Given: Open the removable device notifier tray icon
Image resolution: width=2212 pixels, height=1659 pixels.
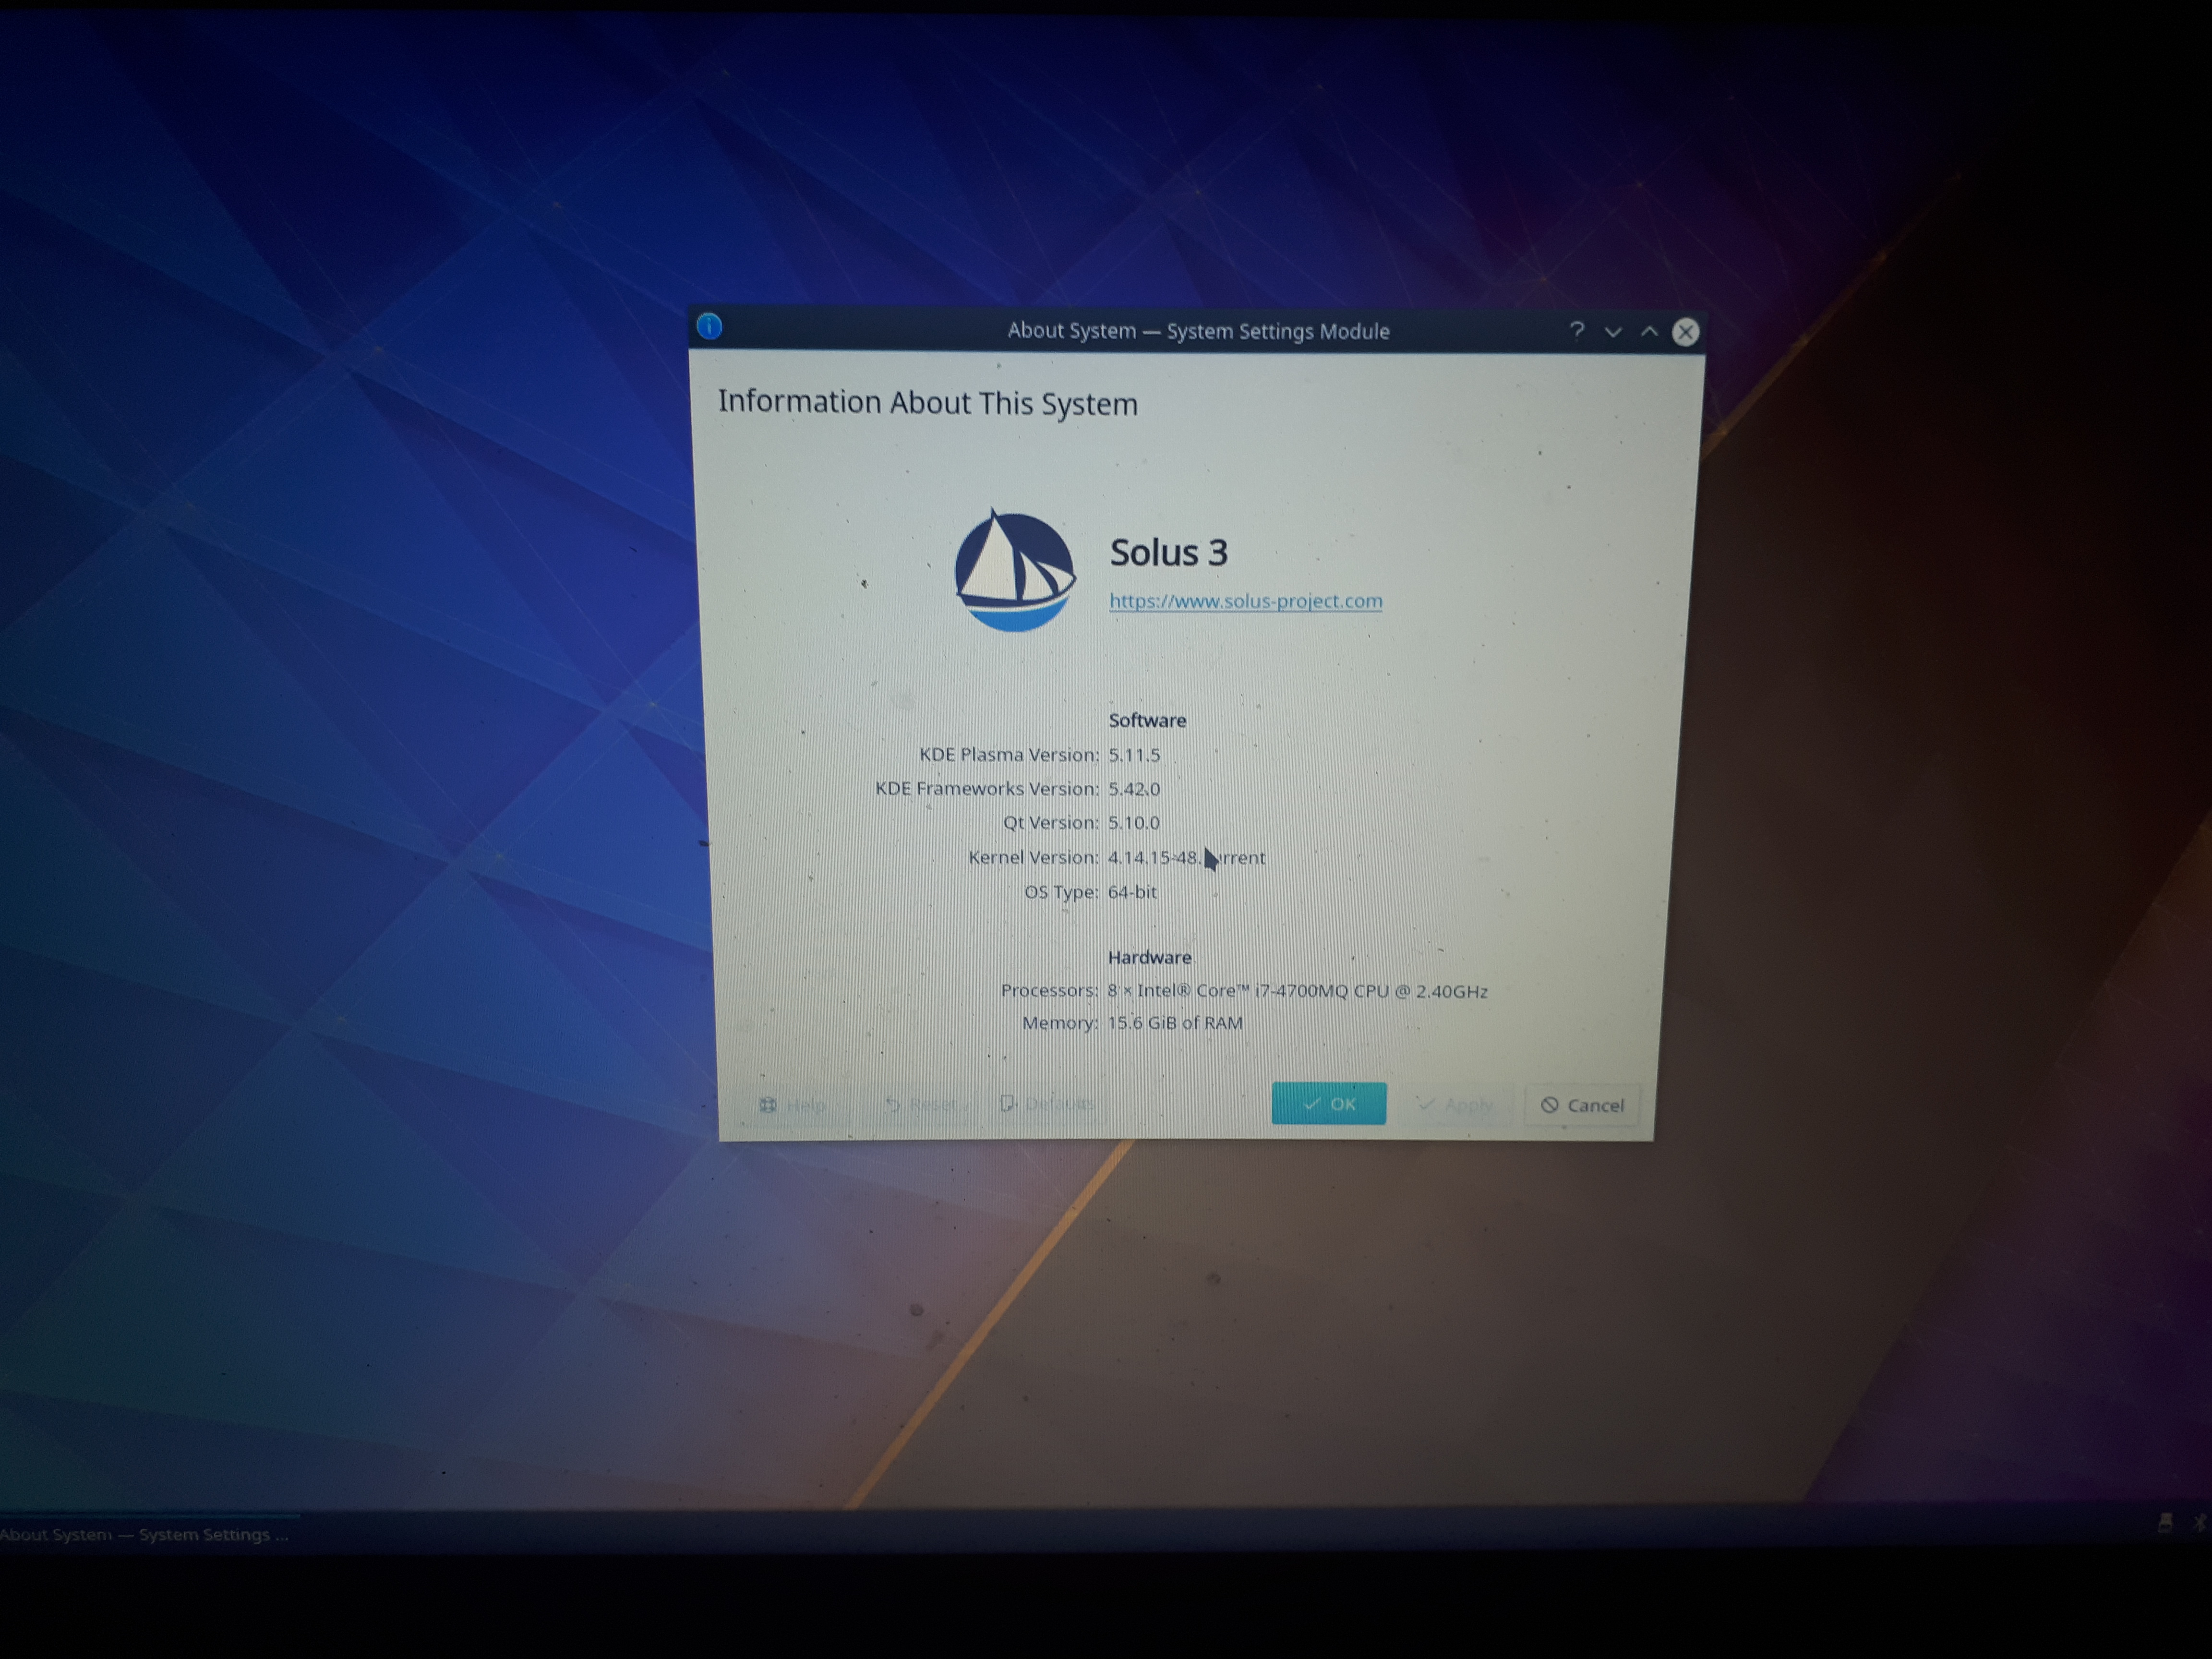Looking at the screenshot, I should coord(2165,1523).
